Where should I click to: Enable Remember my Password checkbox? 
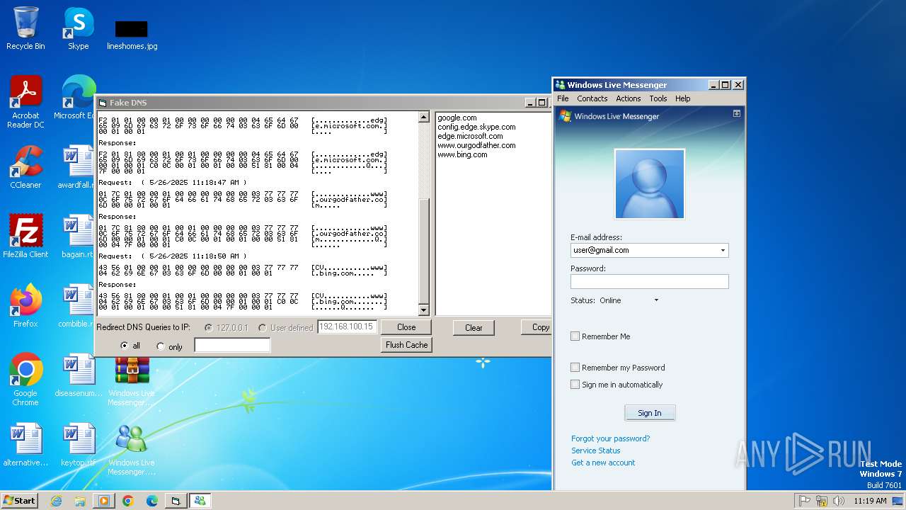pyautogui.click(x=575, y=368)
